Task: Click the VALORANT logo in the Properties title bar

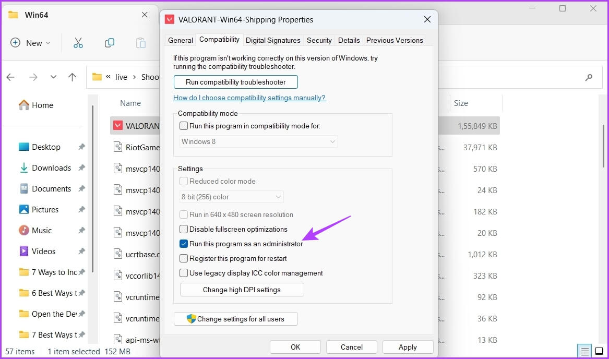Action: [x=169, y=19]
